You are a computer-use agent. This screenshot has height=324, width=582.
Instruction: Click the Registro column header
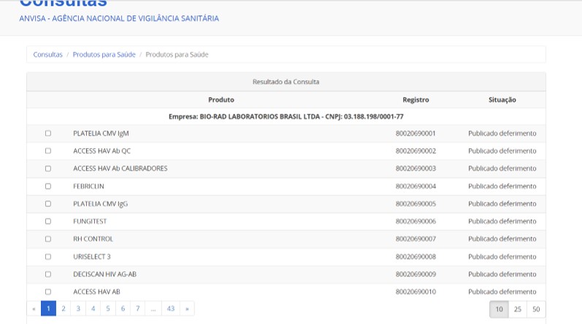coord(416,100)
